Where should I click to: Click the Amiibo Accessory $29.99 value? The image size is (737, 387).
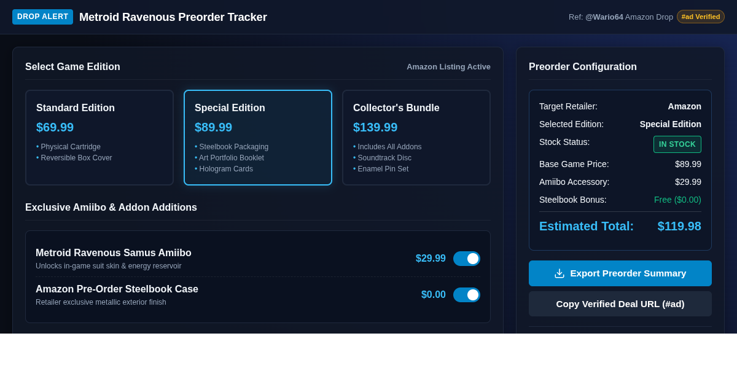(688, 182)
